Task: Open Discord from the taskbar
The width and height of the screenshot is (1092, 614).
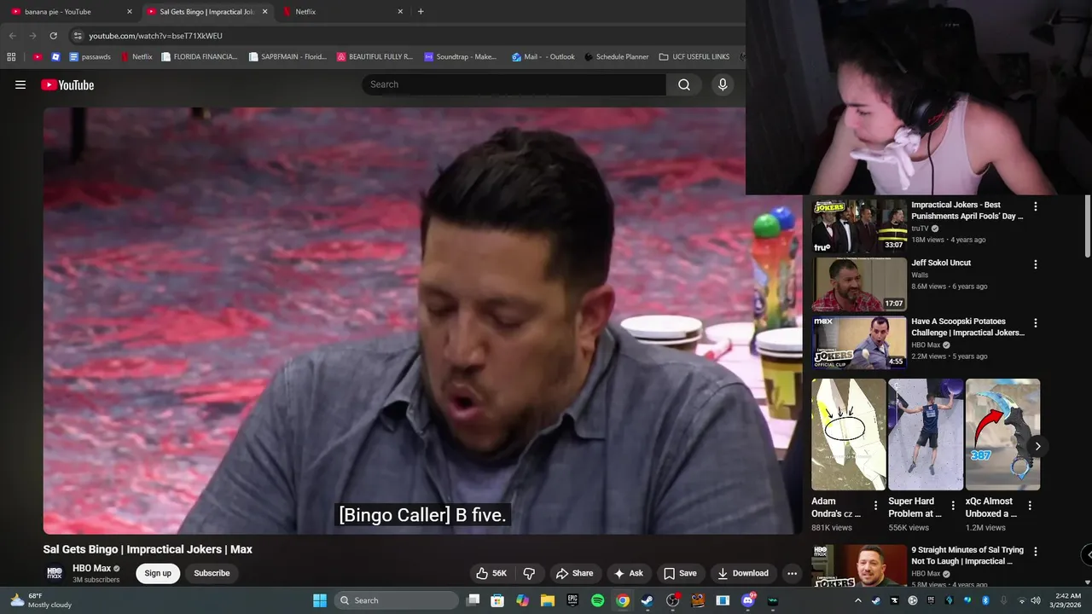Action: point(748,600)
